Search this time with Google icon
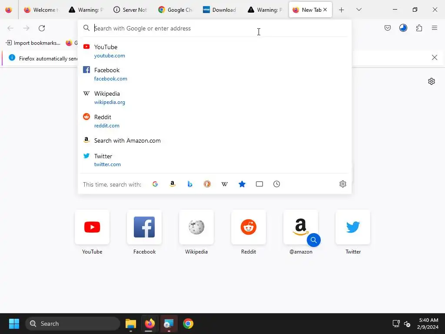This screenshot has width=445, height=334. click(155, 184)
